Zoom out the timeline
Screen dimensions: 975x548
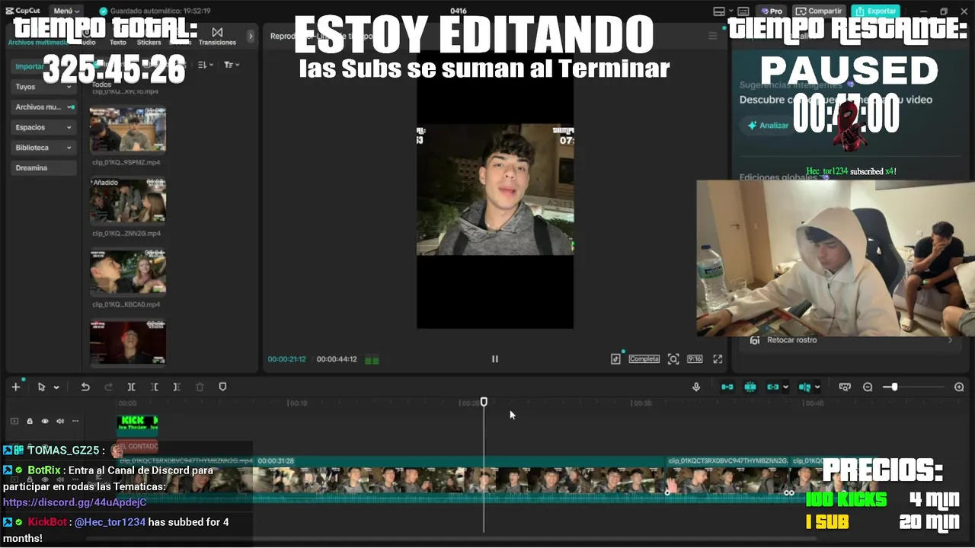(868, 387)
